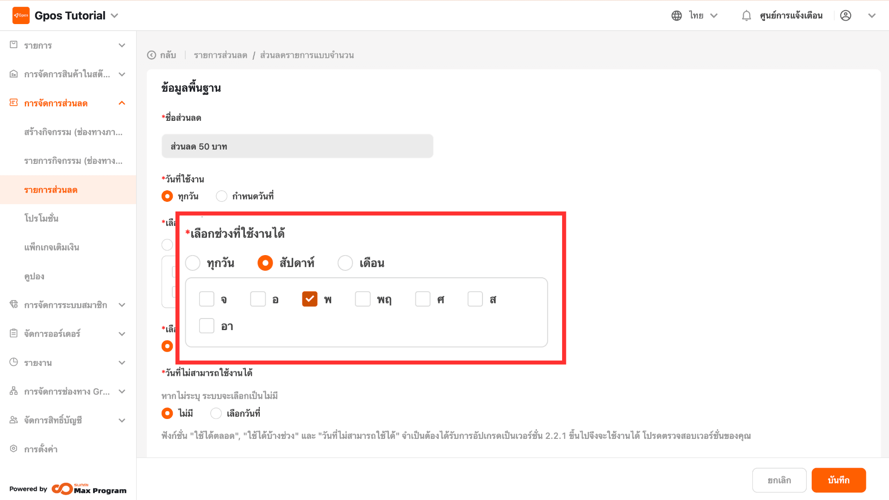Open the user account profile icon

tap(845, 16)
